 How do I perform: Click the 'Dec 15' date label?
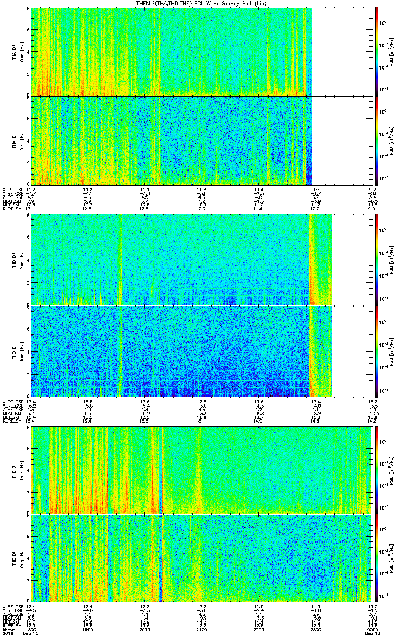click(31, 633)
